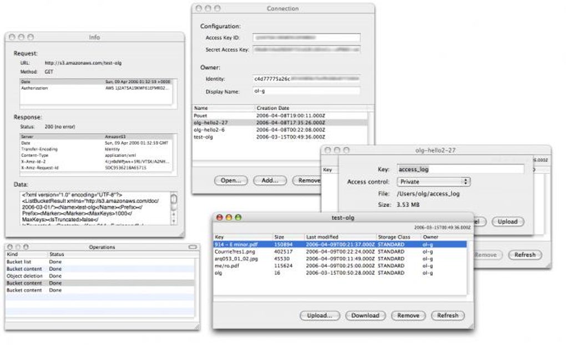Zoom test-olg window with green button

(x=238, y=217)
